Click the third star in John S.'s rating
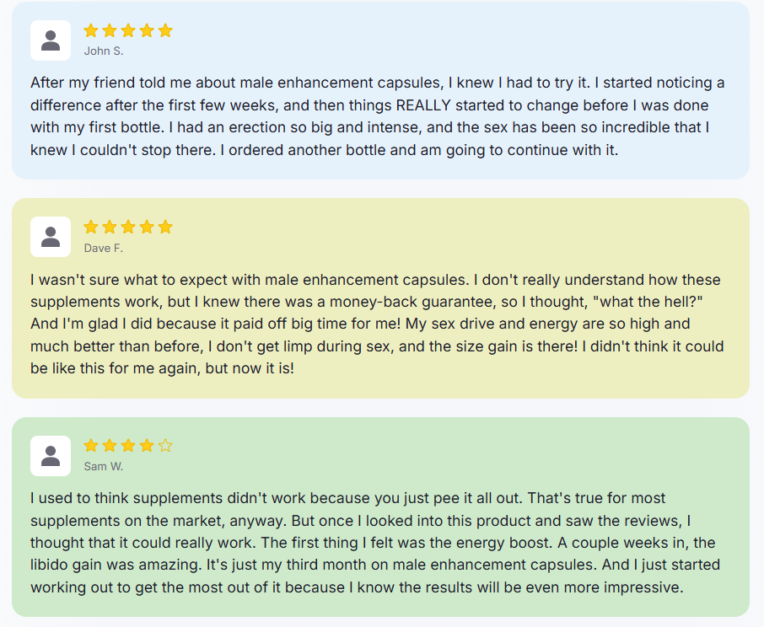The width and height of the screenshot is (764, 627). [128, 30]
